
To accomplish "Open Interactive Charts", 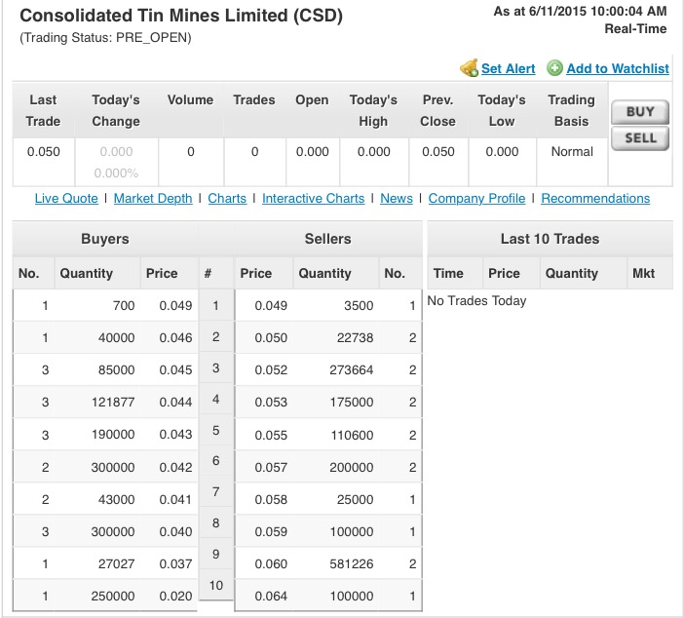I will point(313,198).
